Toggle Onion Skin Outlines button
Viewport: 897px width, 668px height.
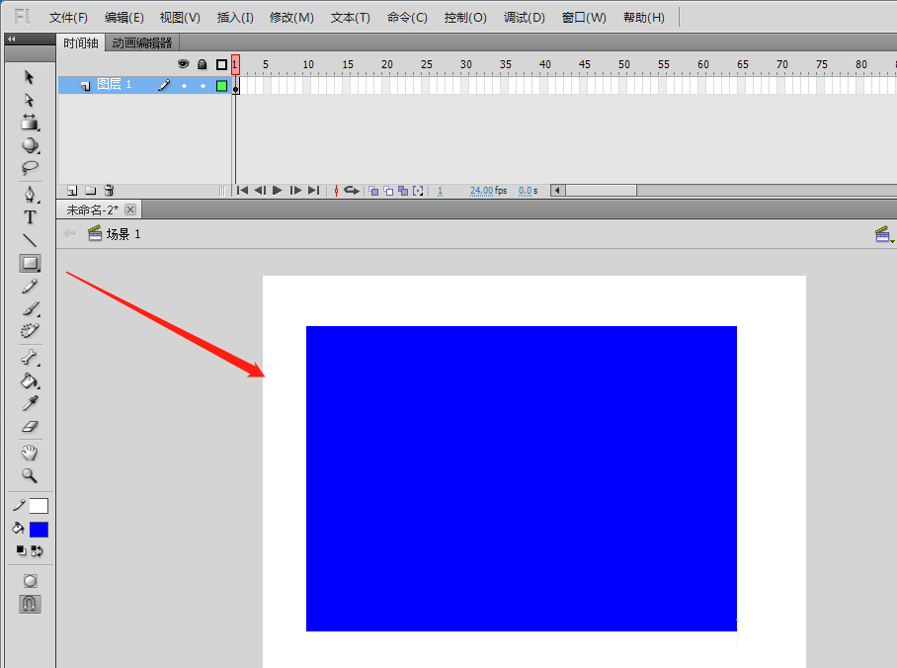point(388,191)
